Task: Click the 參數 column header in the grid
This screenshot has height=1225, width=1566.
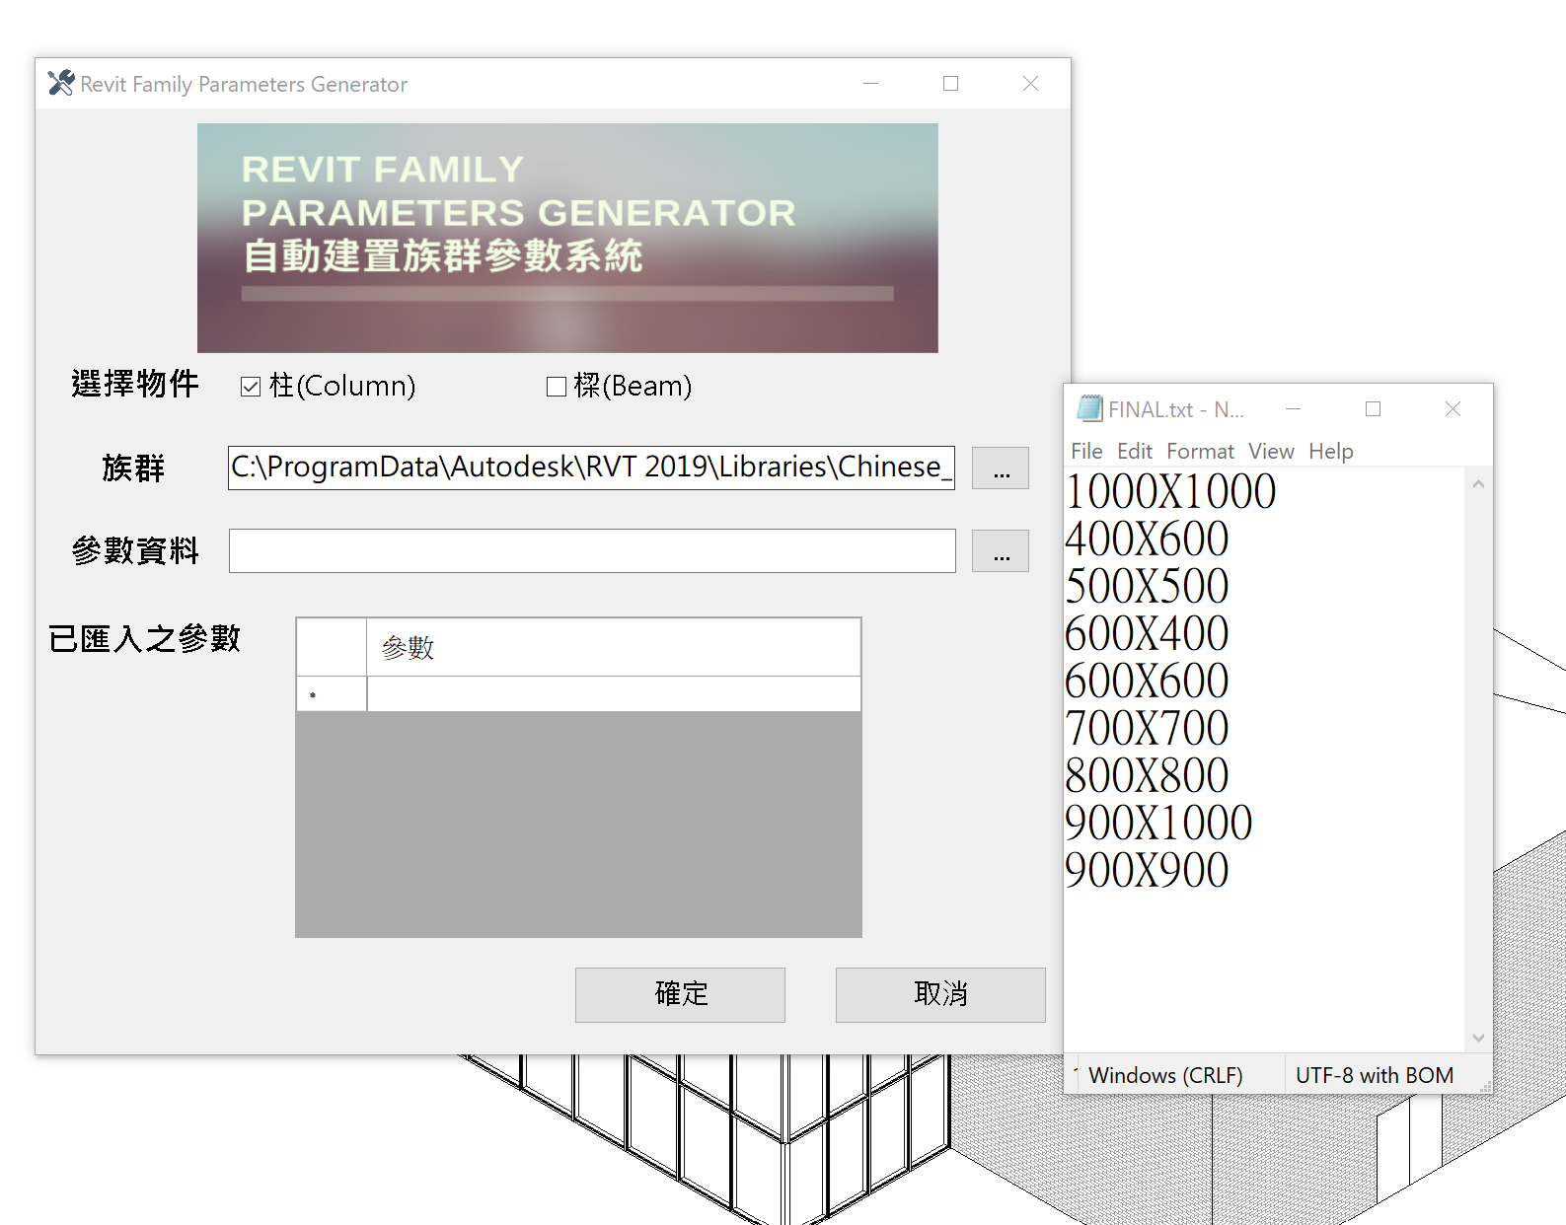Action: point(614,647)
